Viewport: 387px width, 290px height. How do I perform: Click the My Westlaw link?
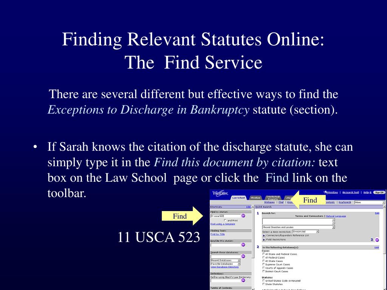(x=333, y=192)
